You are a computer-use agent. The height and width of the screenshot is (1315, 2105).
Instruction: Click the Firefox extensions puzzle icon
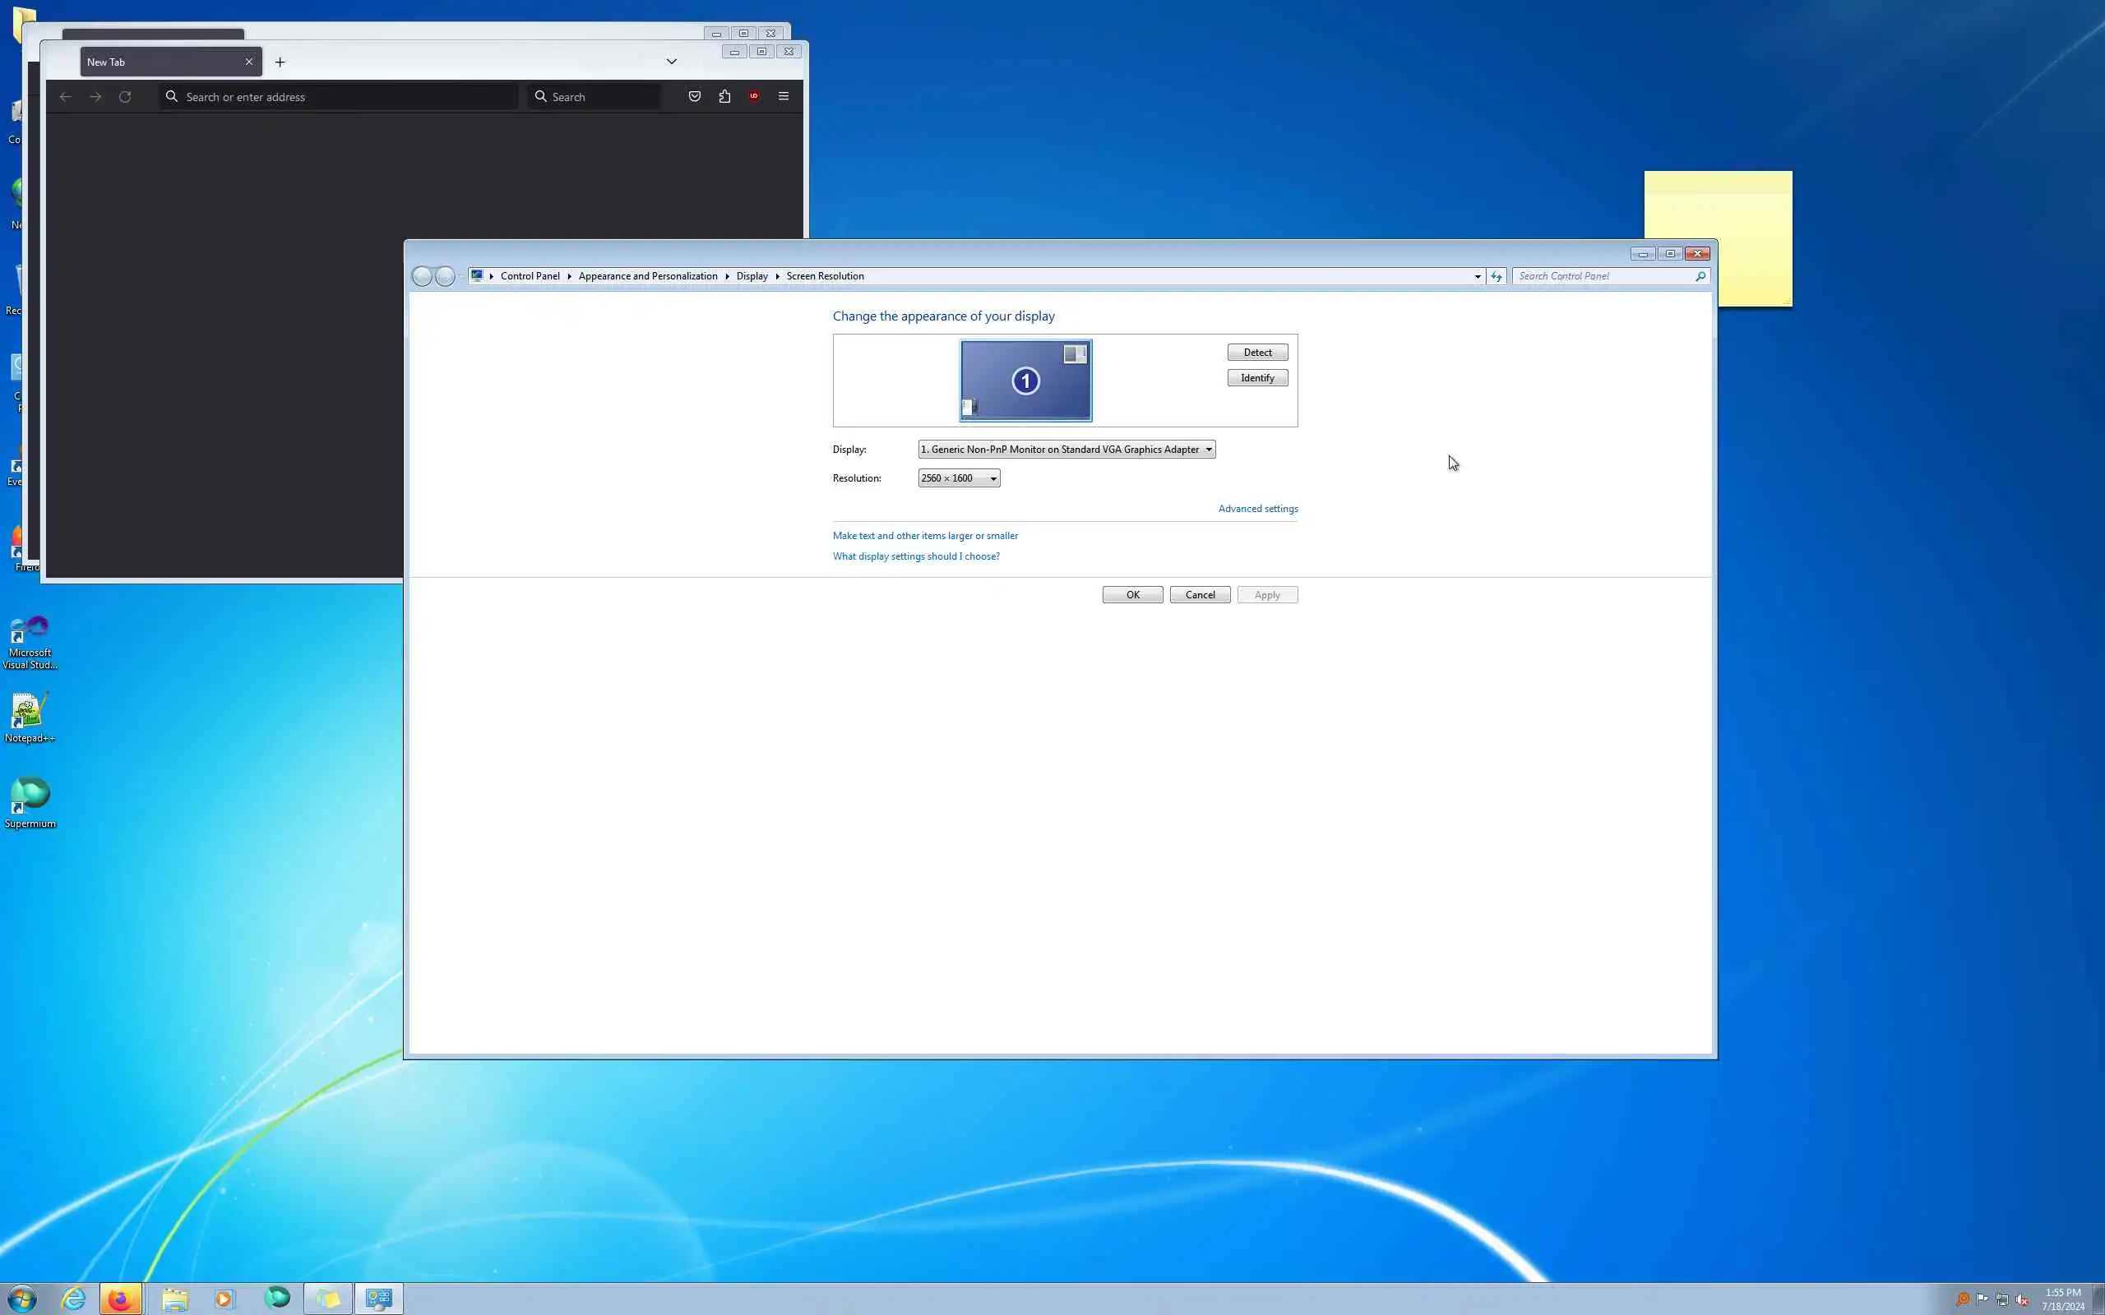tap(724, 96)
